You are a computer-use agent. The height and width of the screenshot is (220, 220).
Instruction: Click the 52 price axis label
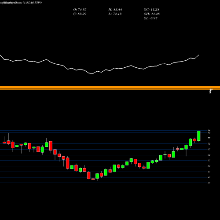click(209, 166)
